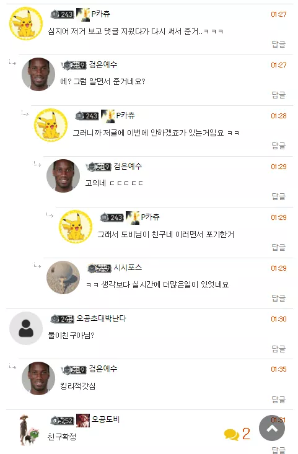The width and height of the screenshot is (298, 454).
Task: Open 오공초대박난다's default silhouette avatar
Action: tap(26, 328)
